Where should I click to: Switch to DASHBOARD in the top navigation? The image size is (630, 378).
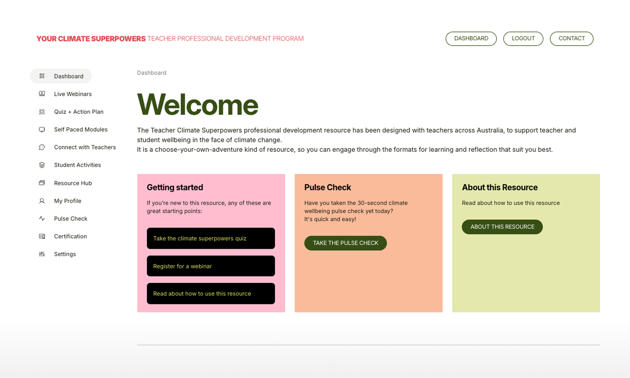click(x=471, y=38)
